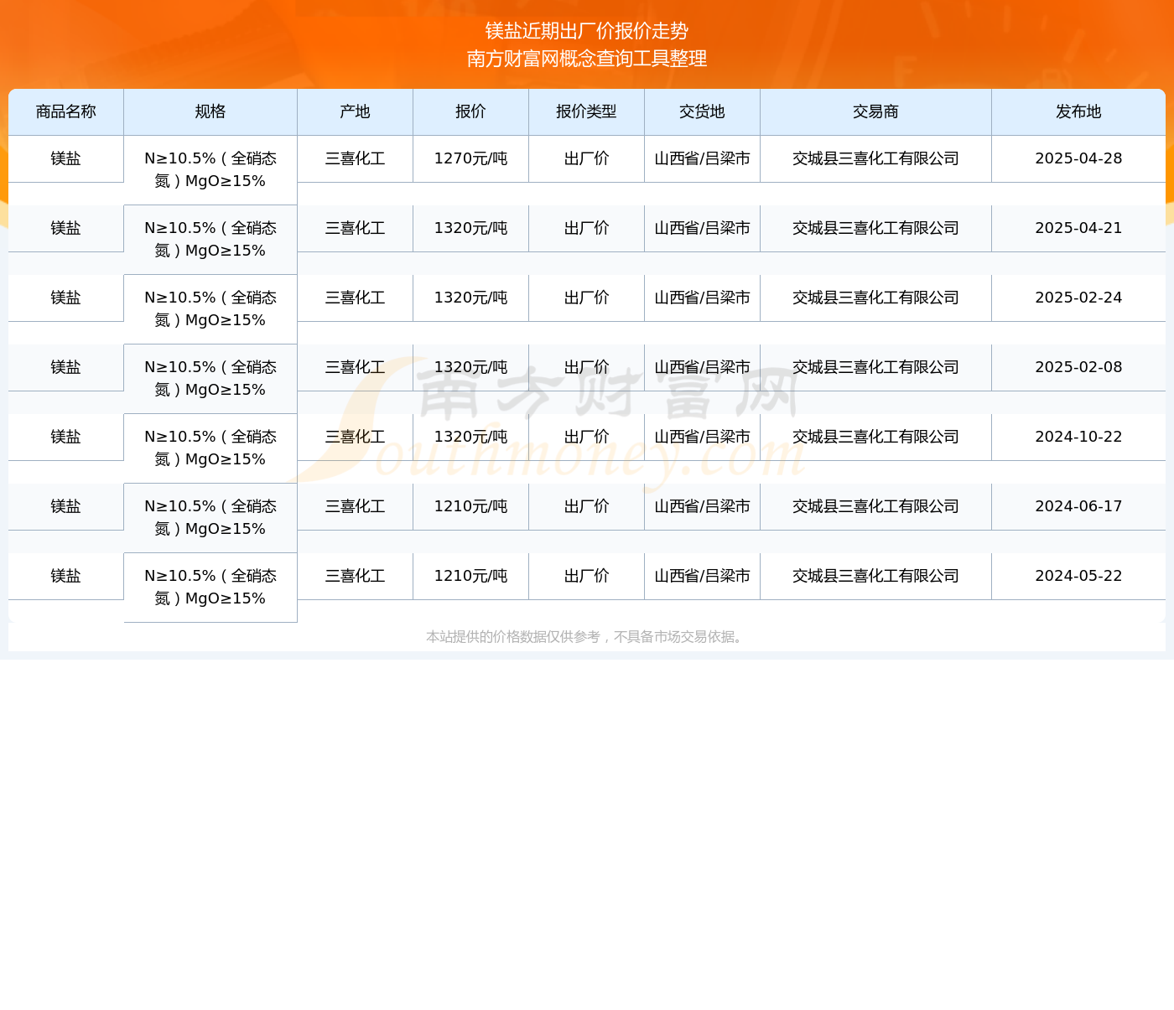The height and width of the screenshot is (1010, 1174).
Task: Click 交城县三喜化工有限公司 in the 2024-05-22 row
Action: click(x=876, y=576)
